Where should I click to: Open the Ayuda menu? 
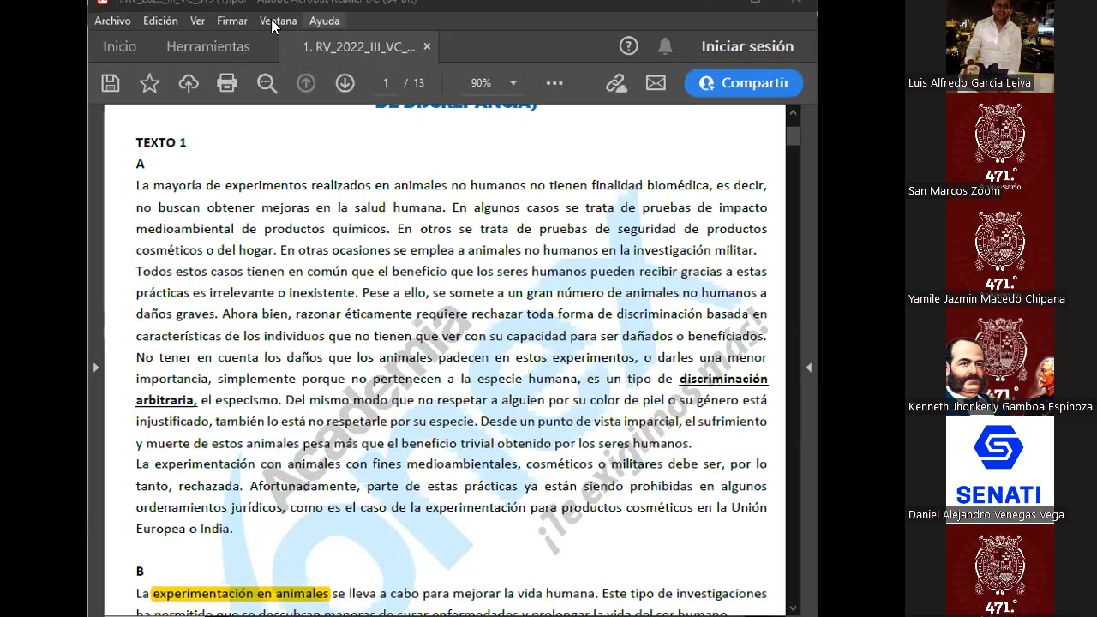coord(324,21)
